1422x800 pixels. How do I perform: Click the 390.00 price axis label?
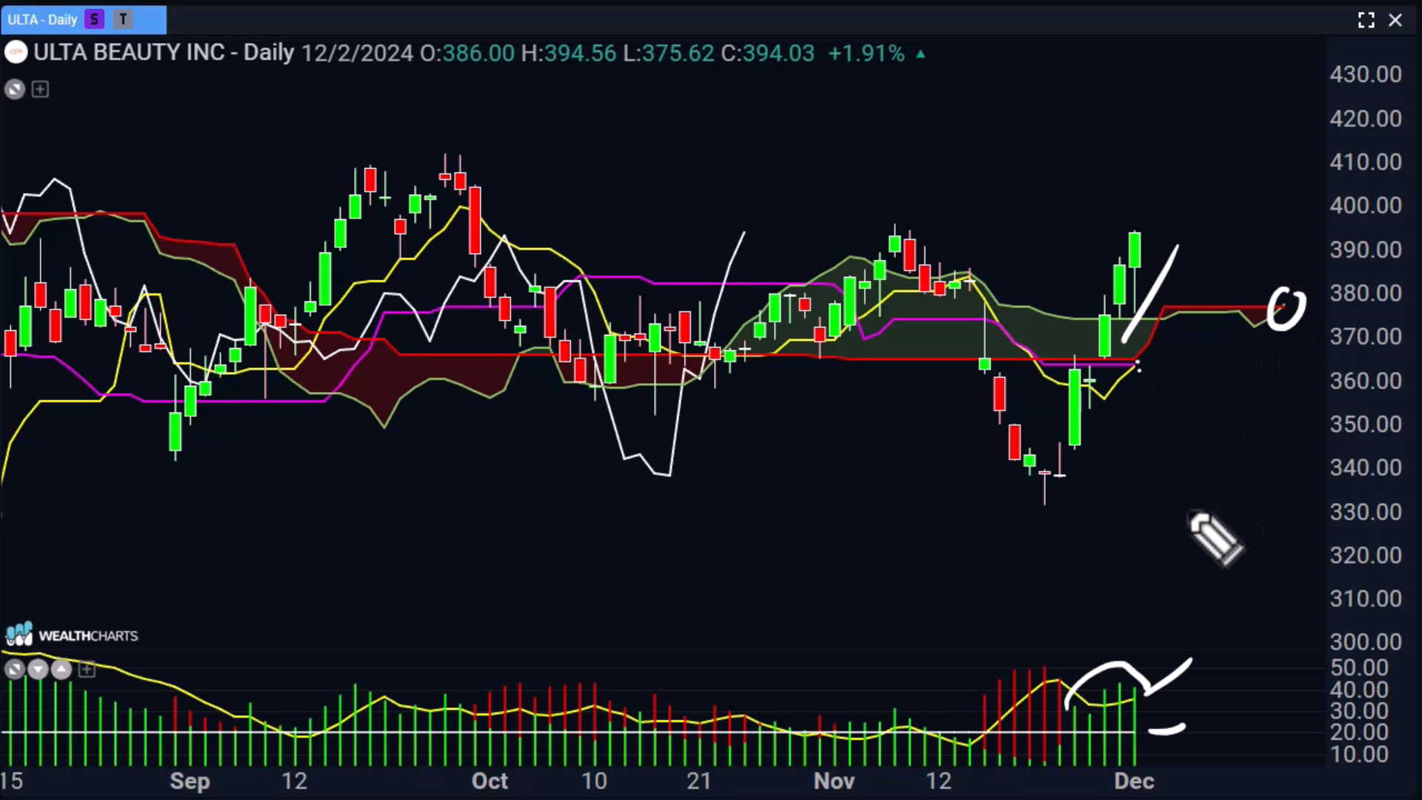click(x=1365, y=250)
